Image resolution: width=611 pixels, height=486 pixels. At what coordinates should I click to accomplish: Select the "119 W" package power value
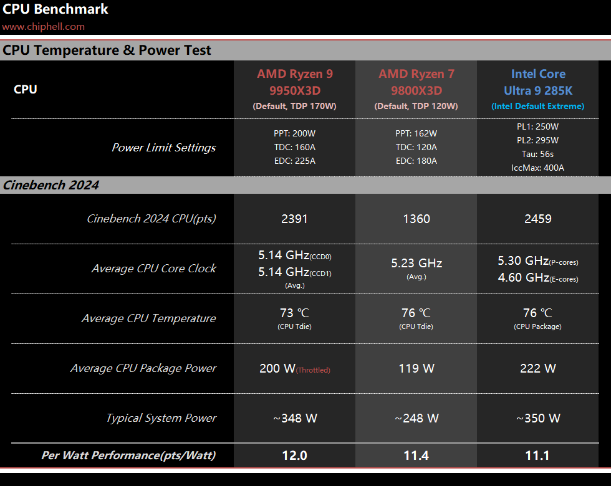pyautogui.click(x=416, y=368)
